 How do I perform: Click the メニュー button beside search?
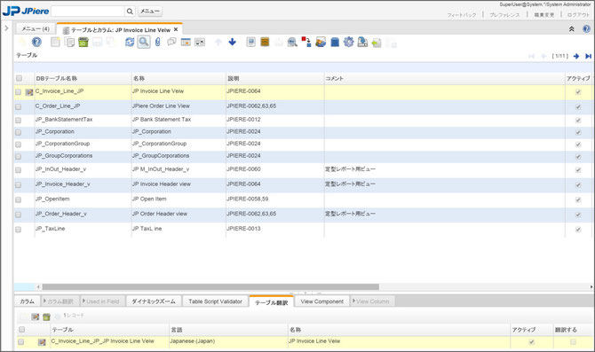[x=150, y=12]
